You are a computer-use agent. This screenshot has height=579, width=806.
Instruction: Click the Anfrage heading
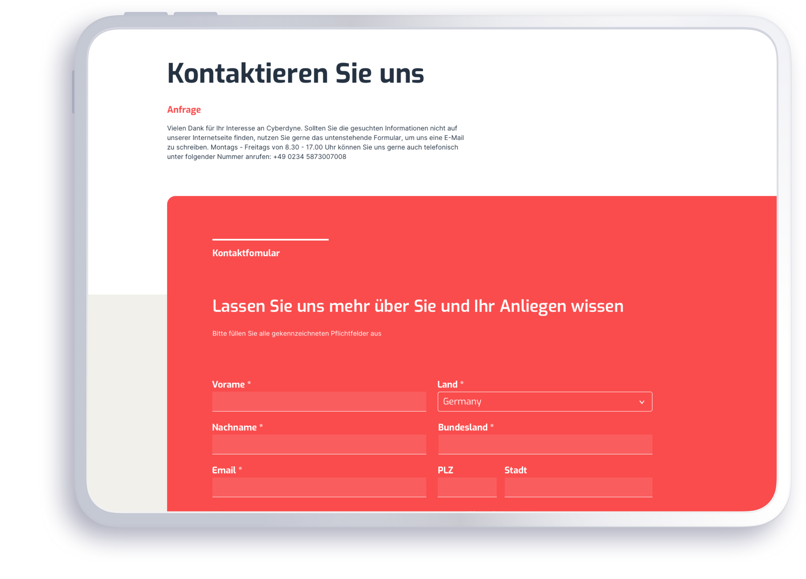click(184, 110)
